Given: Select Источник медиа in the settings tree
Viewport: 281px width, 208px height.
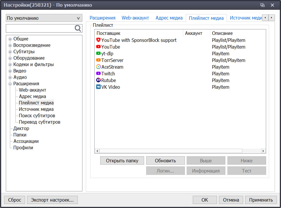Looking at the screenshot, I should 36,109.
